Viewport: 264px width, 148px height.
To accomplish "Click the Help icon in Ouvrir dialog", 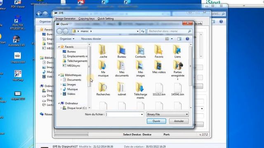I will click(x=187, y=39).
